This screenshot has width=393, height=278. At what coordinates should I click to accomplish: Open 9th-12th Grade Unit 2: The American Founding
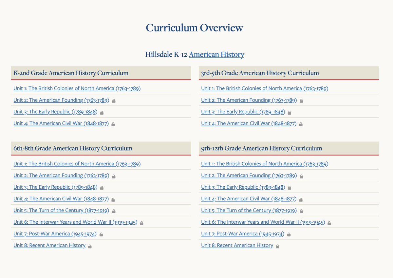click(249, 176)
